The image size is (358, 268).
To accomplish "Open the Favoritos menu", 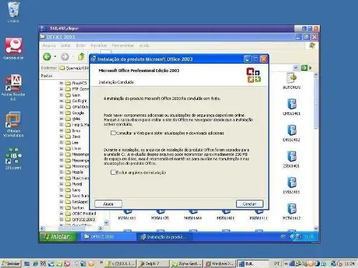I will (98, 46).
